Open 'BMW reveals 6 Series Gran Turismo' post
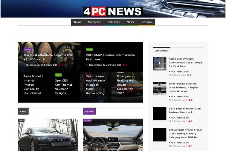Viewport: 226px width, 151px height. coord(183,88)
